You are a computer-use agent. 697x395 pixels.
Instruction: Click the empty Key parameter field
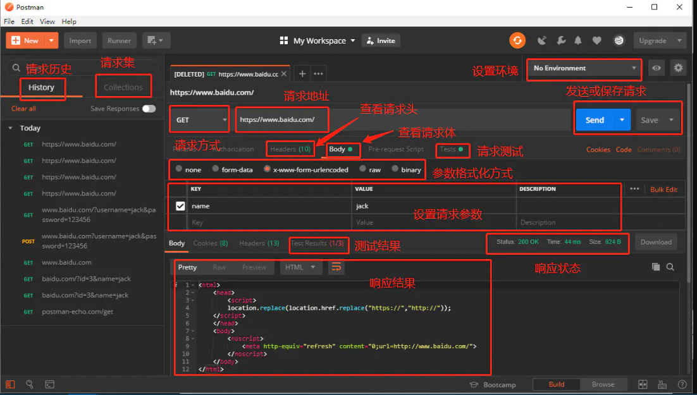click(x=269, y=222)
